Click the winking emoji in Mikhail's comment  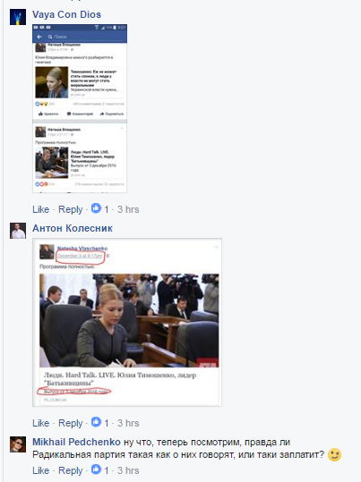(x=334, y=454)
